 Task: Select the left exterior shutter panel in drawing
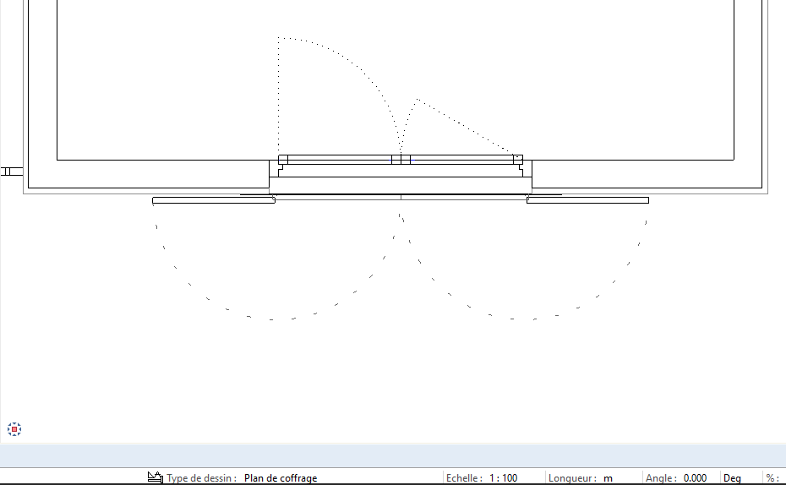(214, 200)
